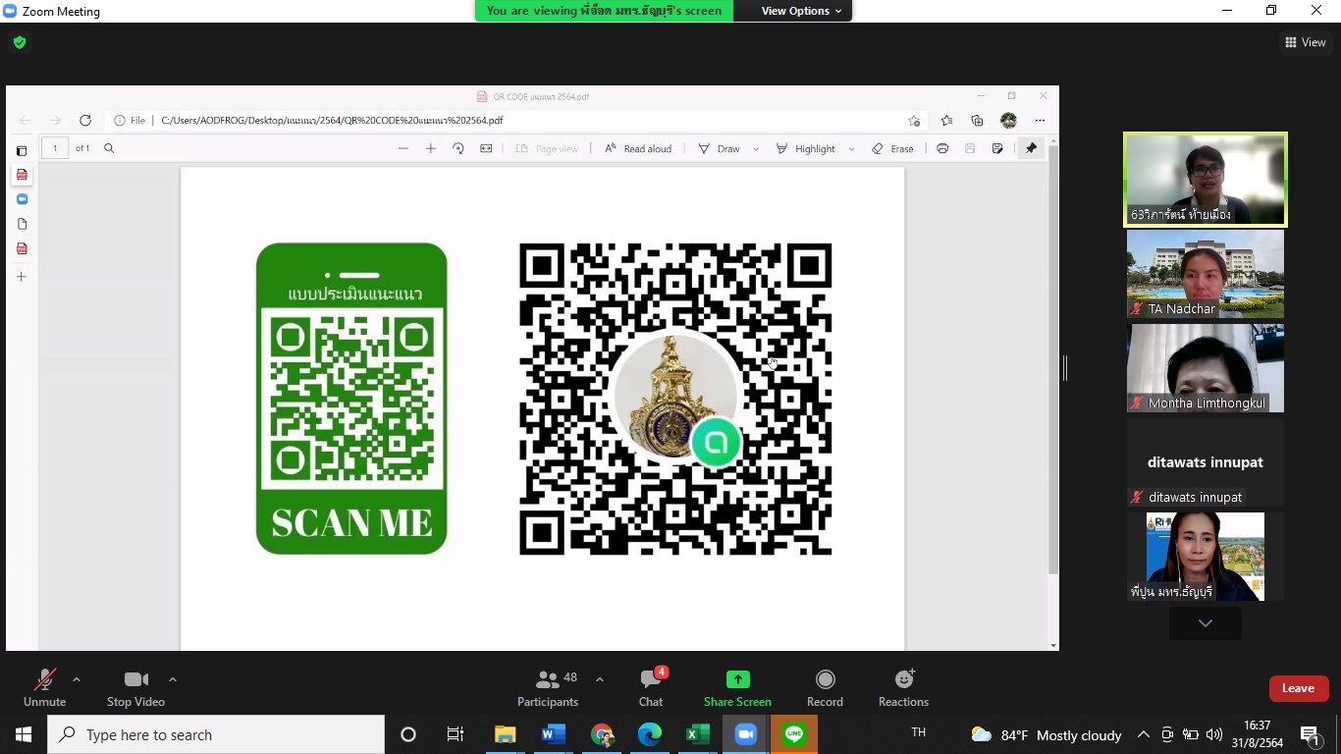Stop the video camera
The width and height of the screenshot is (1341, 754).
(135, 688)
